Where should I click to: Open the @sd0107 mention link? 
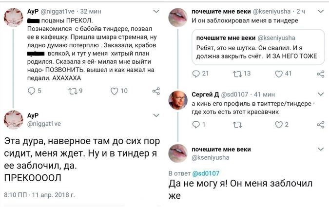(x=207, y=173)
